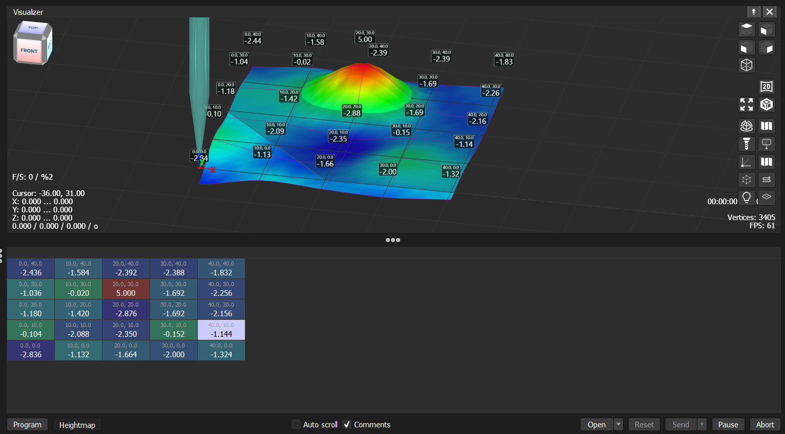Screen dimensions: 785x434
Task: Enable the Auto scroll checkbox
Action: tap(296, 424)
